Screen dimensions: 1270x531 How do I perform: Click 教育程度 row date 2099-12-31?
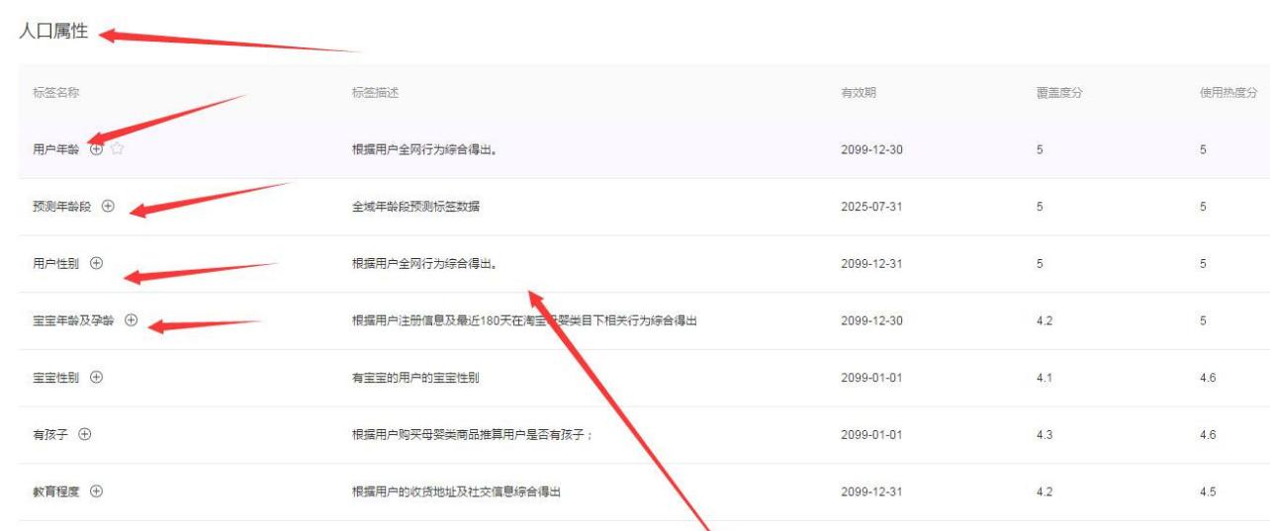pos(871,491)
